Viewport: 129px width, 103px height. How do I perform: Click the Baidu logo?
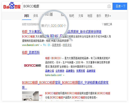tap(12, 6)
